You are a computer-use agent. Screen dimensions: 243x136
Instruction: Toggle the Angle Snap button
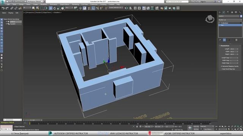pyautogui.click(x=93, y=8)
